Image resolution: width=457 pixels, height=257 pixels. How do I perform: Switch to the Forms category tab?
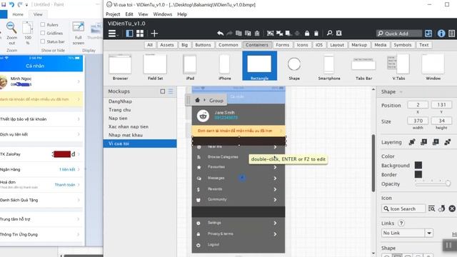pyautogui.click(x=283, y=45)
